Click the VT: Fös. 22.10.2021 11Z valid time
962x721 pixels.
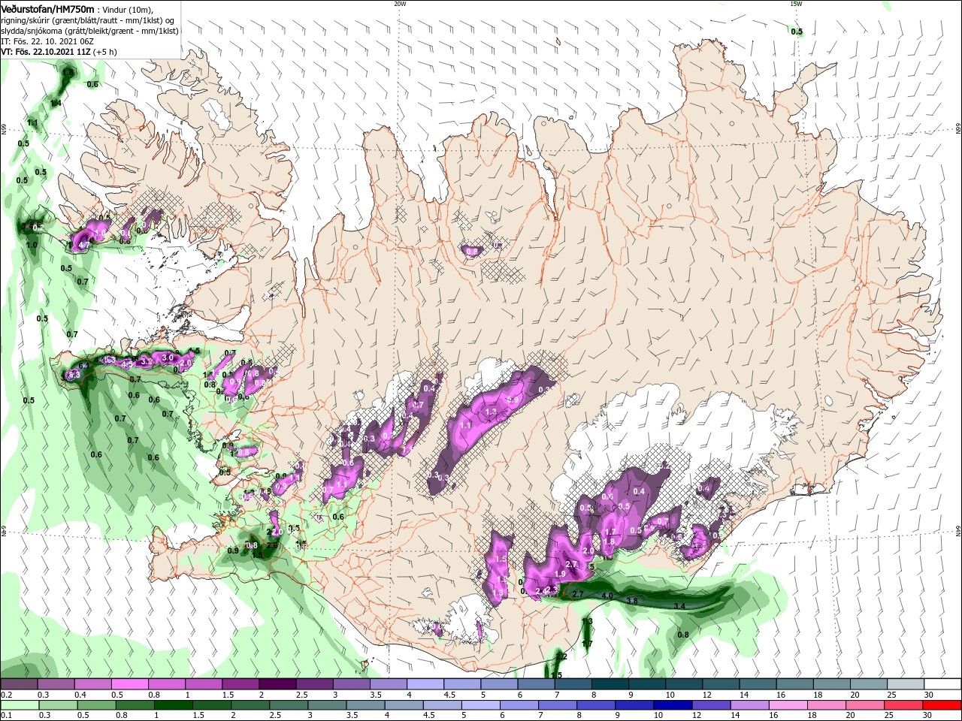(46, 52)
